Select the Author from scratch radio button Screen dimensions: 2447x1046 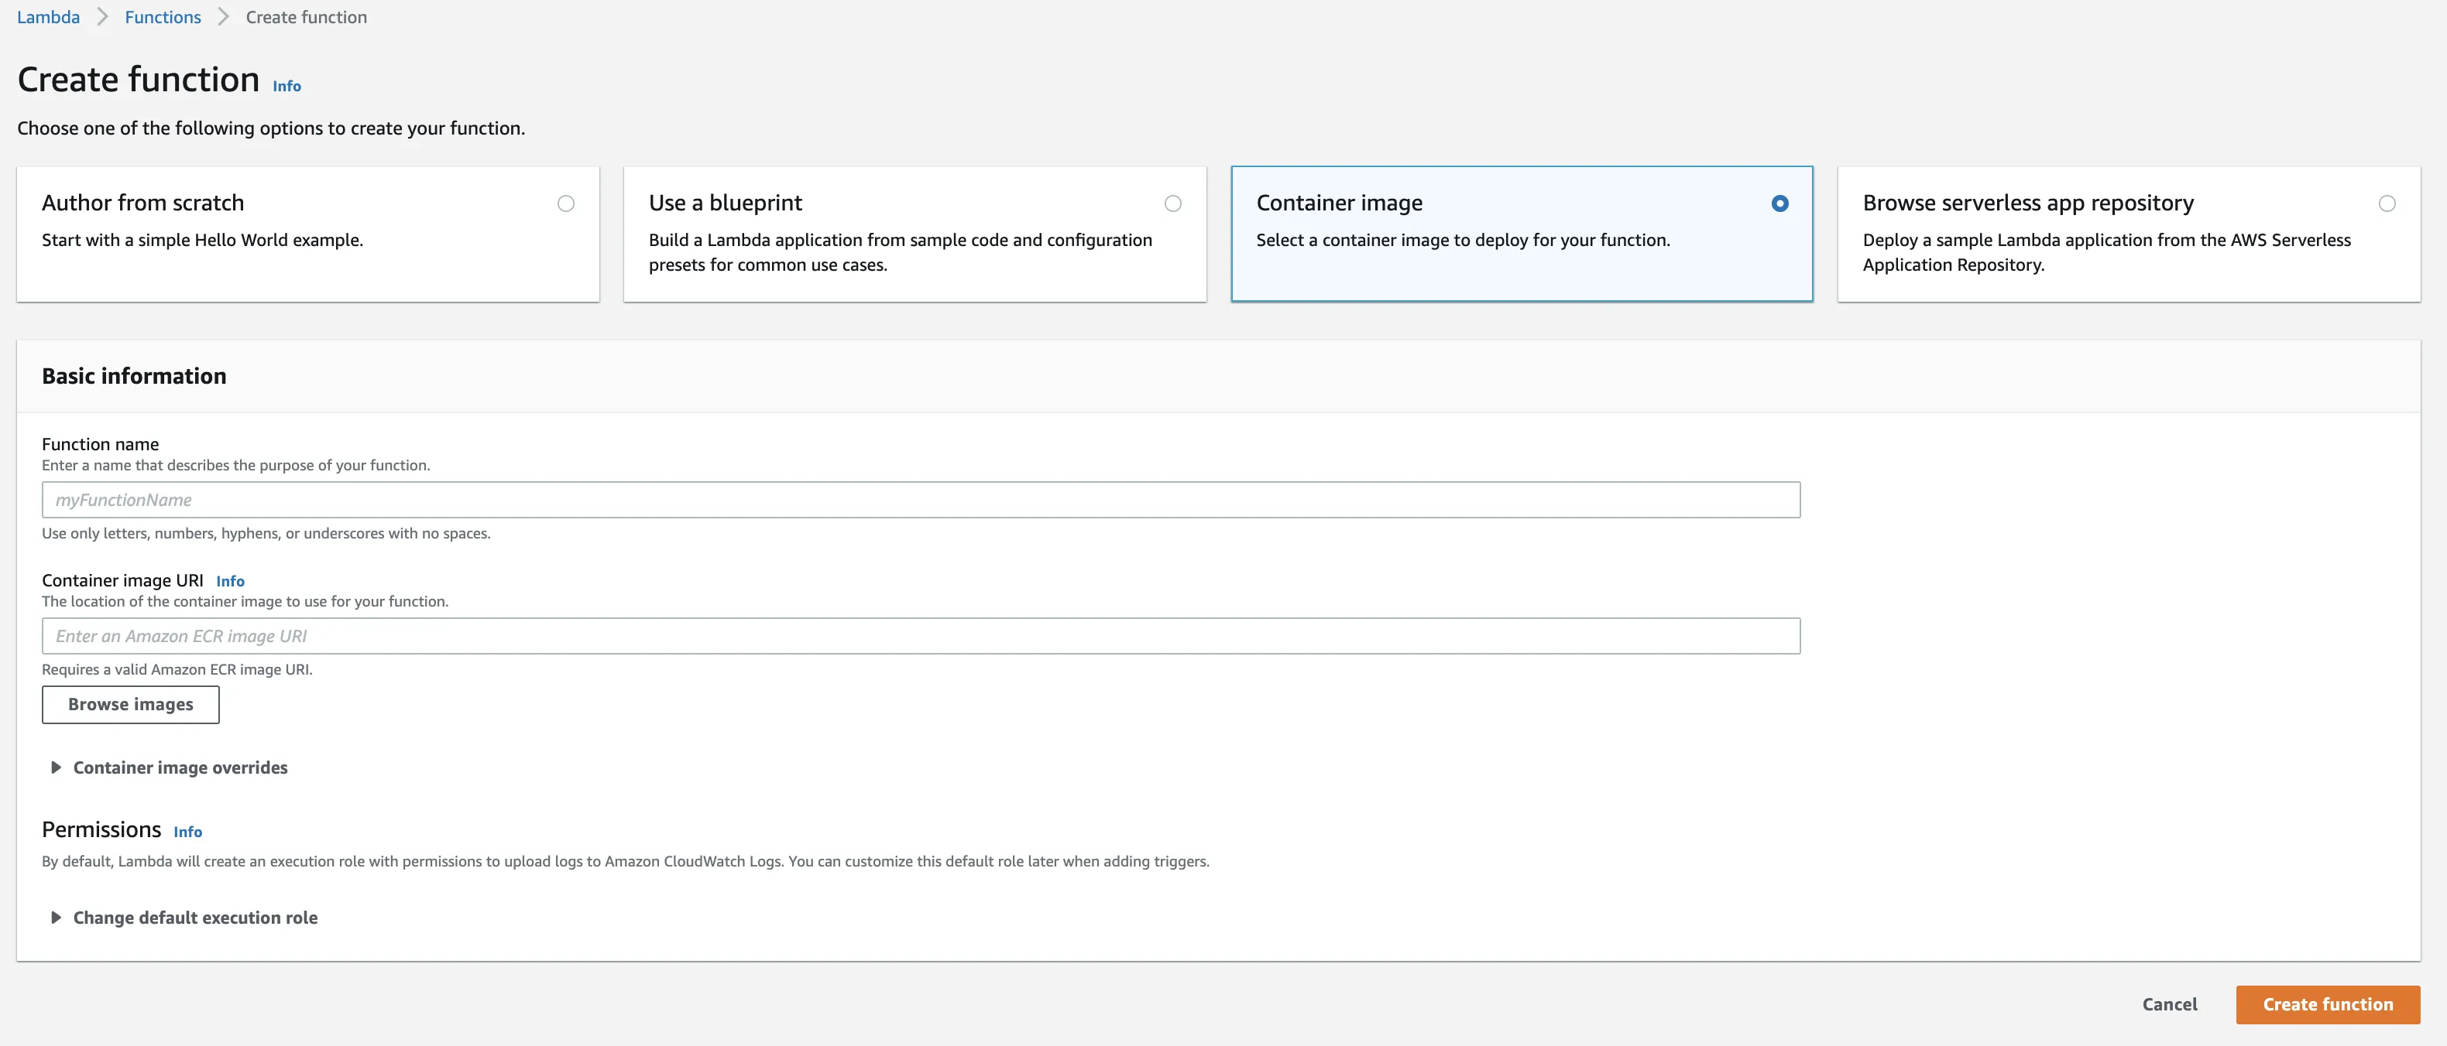click(566, 203)
